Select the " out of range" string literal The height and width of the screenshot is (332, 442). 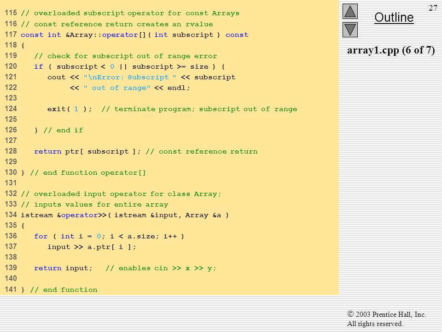(116, 88)
